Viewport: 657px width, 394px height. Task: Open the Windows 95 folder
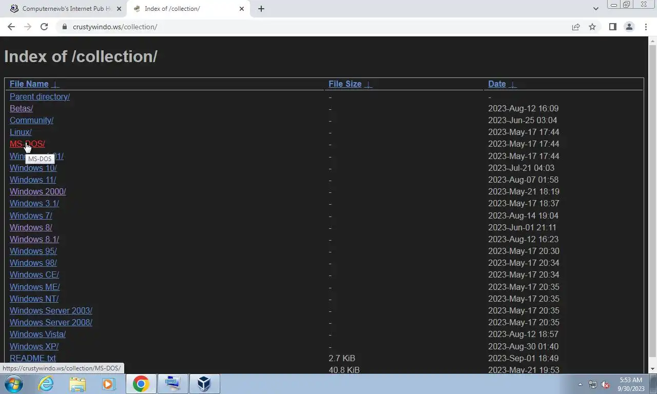tap(33, 251)
